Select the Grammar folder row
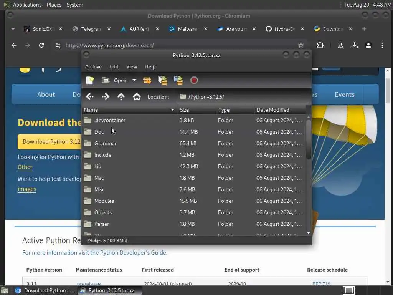Viewport: 393px width, 295px height. 194,144
